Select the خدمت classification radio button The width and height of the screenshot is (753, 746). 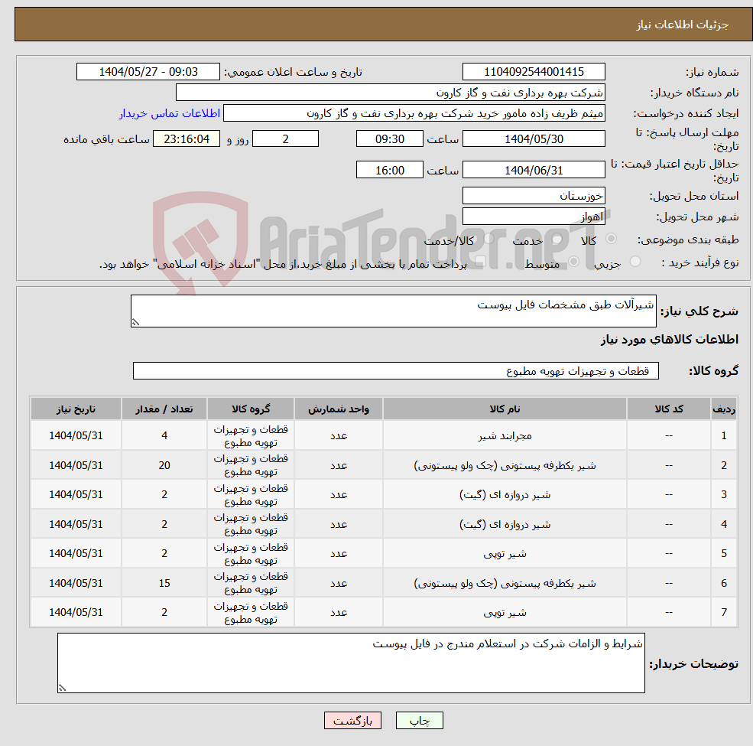coord(557,239)
